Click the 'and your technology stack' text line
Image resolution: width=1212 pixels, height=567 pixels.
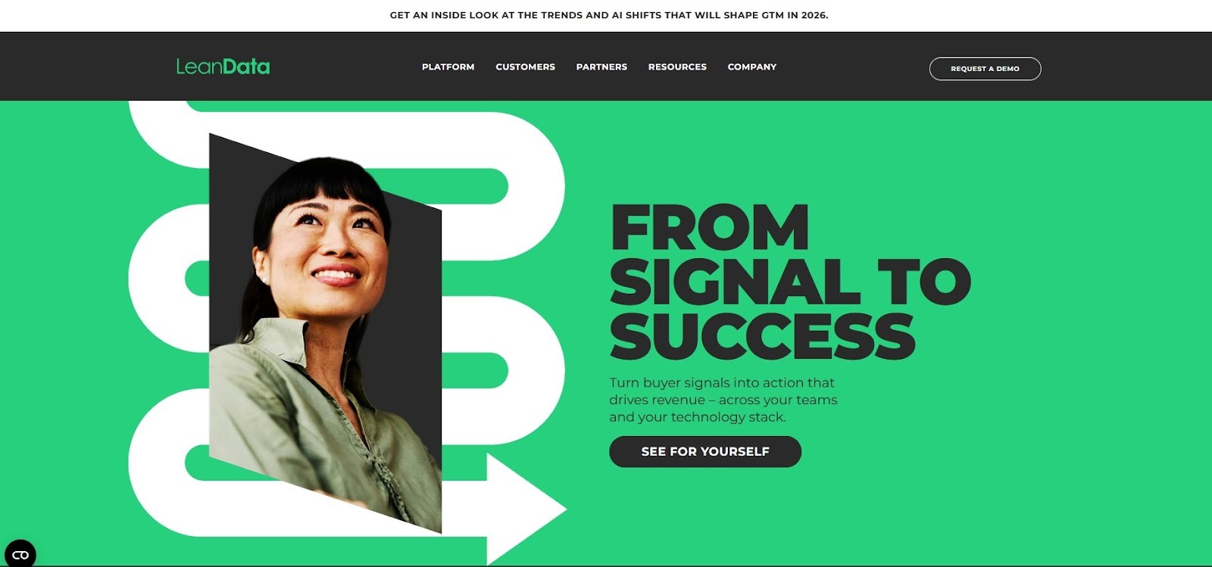pos(698,417)
